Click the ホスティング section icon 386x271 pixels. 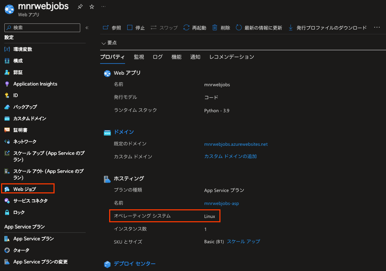107,179
